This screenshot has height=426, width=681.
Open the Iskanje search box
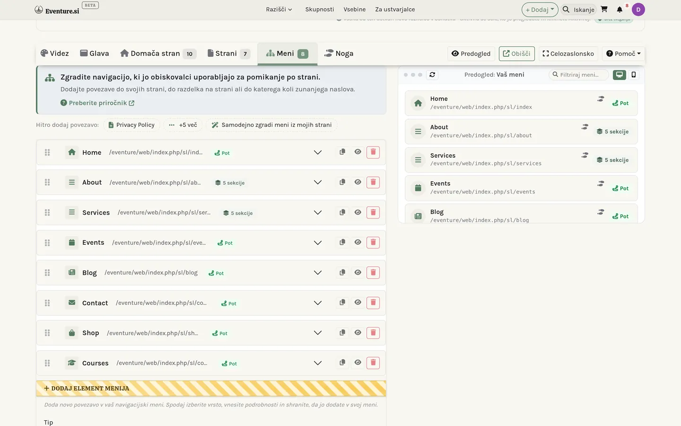[578, 9]
